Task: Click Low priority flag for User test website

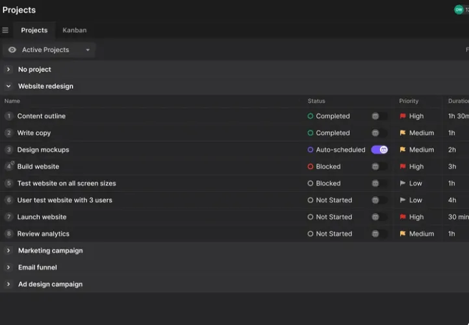Action: point(403,200)
